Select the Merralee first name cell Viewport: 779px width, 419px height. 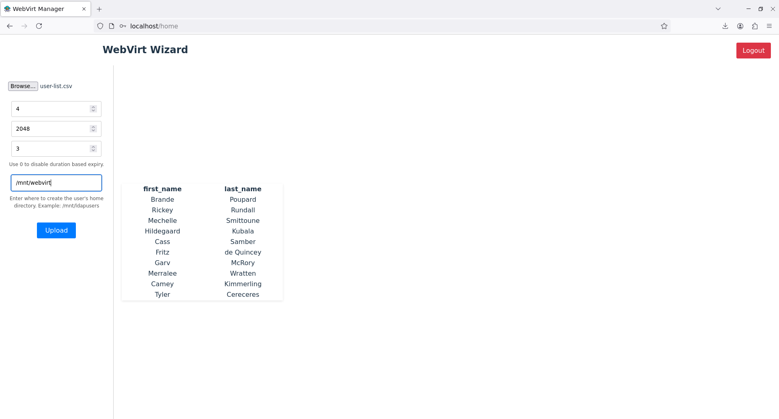coord(162,273)
